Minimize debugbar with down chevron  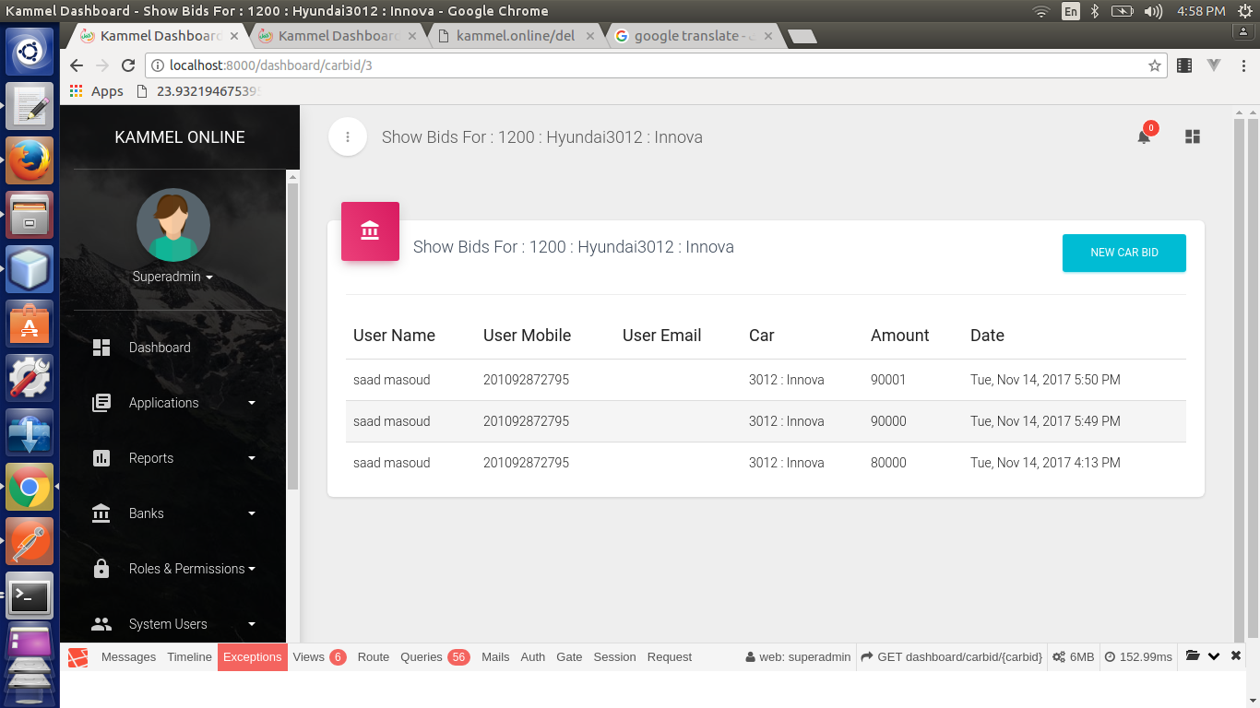1214,656
